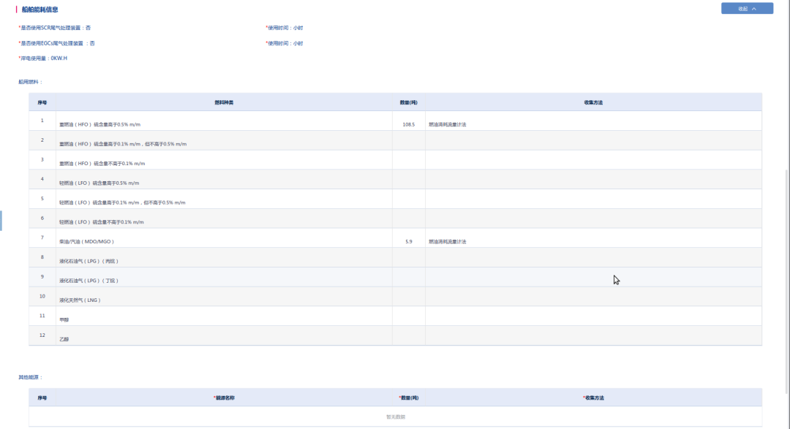The width and height of the screenshot is (790, 429).
Task: Click the 使用时间 value in the EGCs row
Action: pyautogui.click(x=284, y=43)
